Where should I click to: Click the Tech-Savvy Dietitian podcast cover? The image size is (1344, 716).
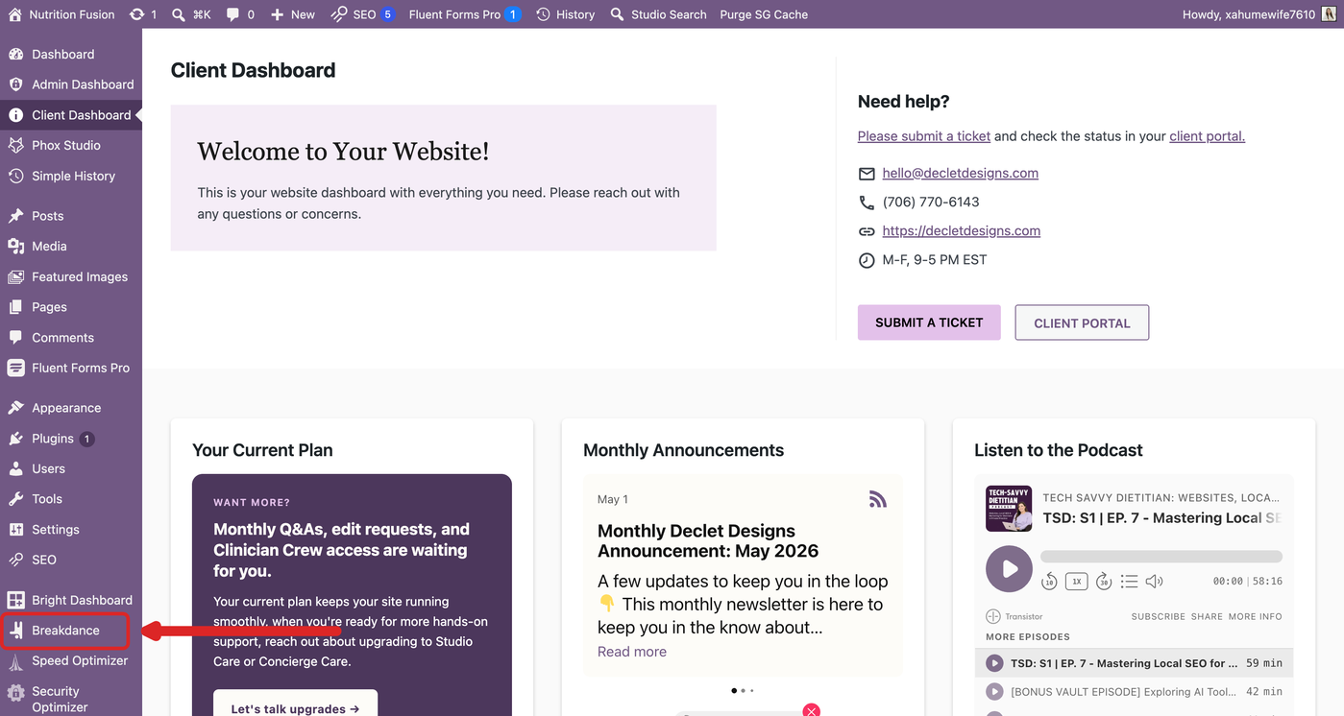1009,509
